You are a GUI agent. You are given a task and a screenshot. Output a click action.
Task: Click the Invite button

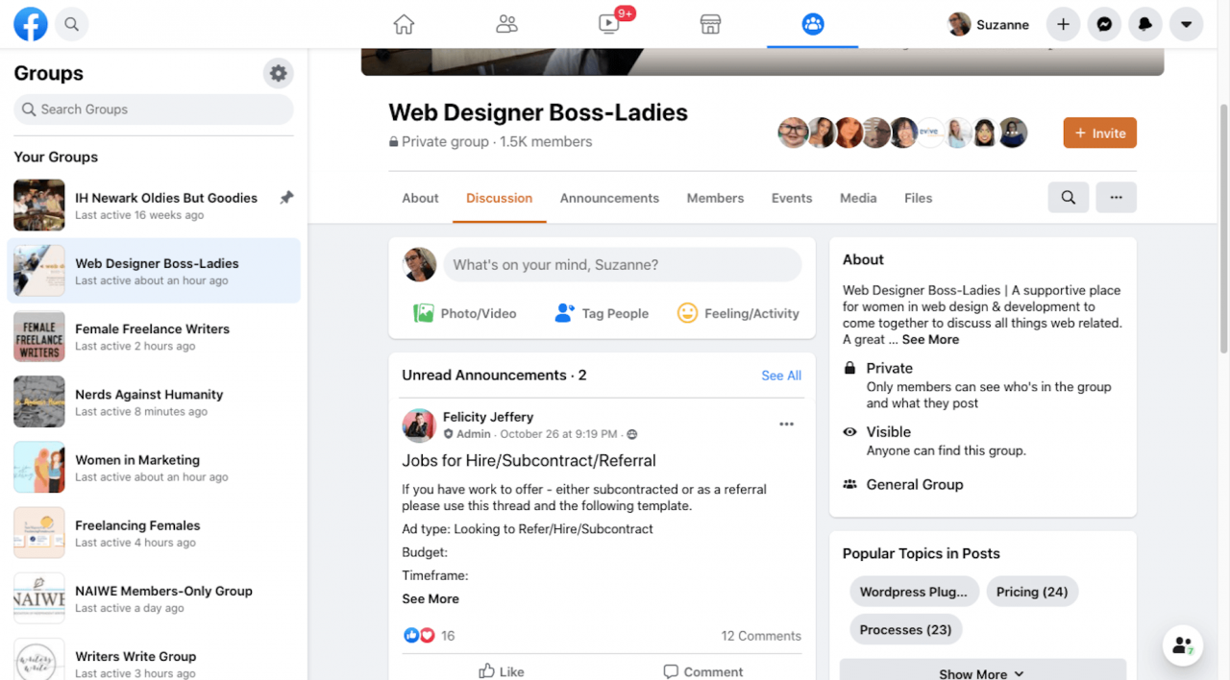pos(1099,133)
